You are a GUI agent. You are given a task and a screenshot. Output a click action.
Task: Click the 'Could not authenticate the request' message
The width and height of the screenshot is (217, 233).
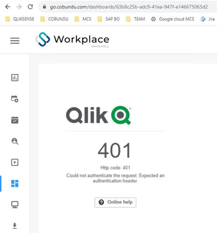tap(115, 178)
